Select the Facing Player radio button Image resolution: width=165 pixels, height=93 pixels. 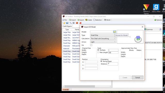(101, 61)
